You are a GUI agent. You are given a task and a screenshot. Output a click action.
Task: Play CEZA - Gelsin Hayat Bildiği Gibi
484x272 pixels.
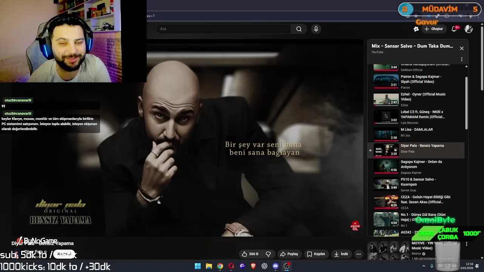pyautogui.click(x=416, y=202)
